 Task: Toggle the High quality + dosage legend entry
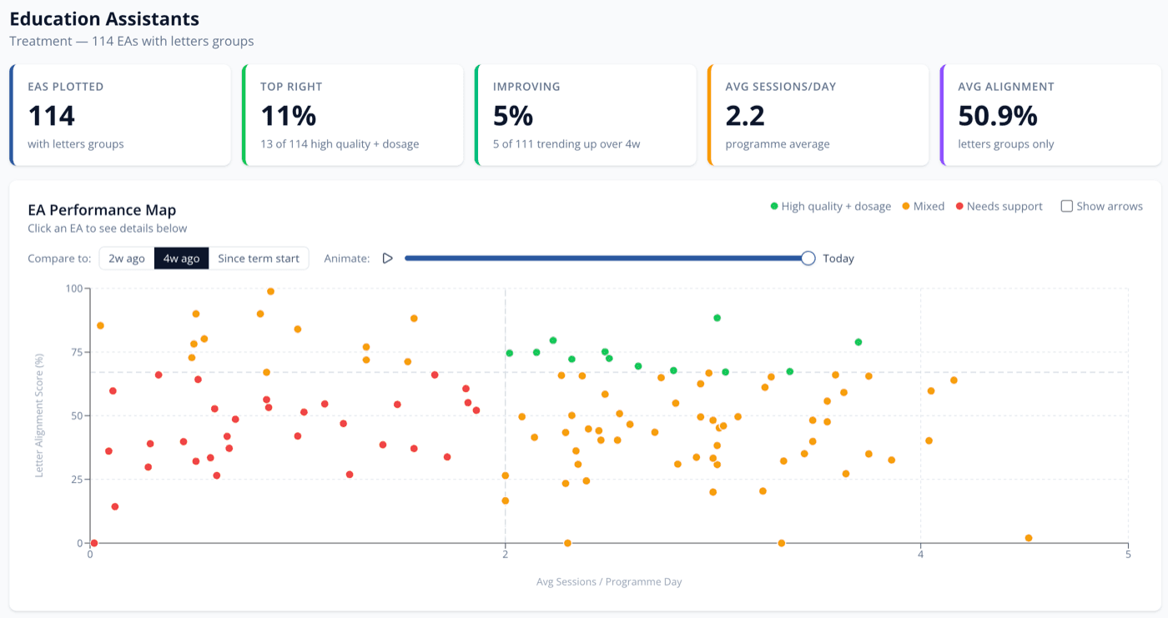point(830,206)
